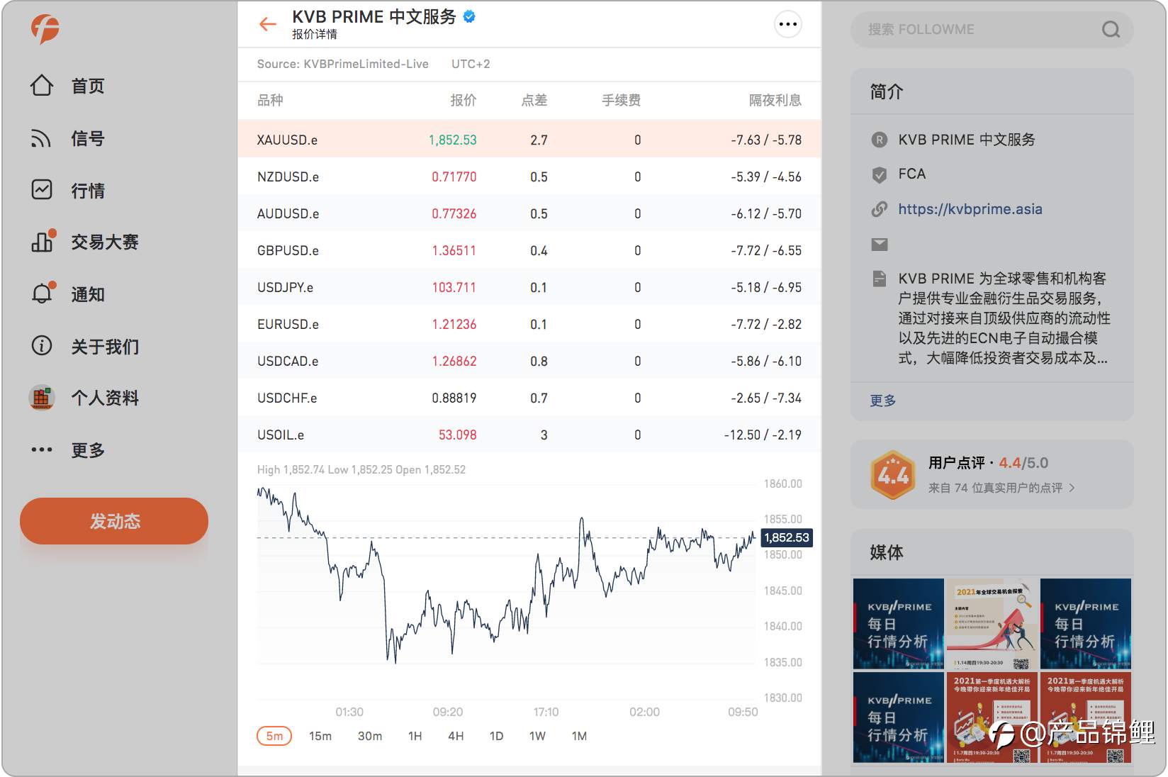Click the envelope email icon
Screen dimensions: 1168x777
click(880, 245)
